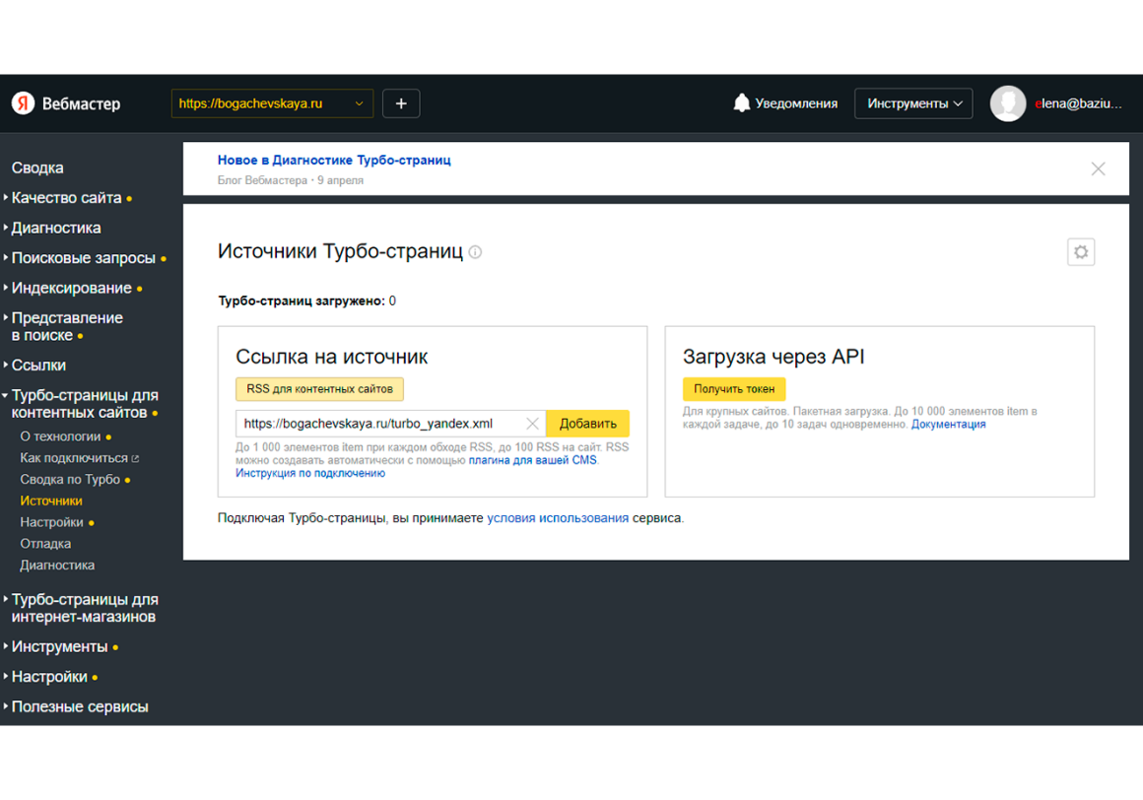Image resolution: width=1143 pixels, height=800 pixels.
Task: Open the elena@baziu... account menu
Action: point(1078,103)
